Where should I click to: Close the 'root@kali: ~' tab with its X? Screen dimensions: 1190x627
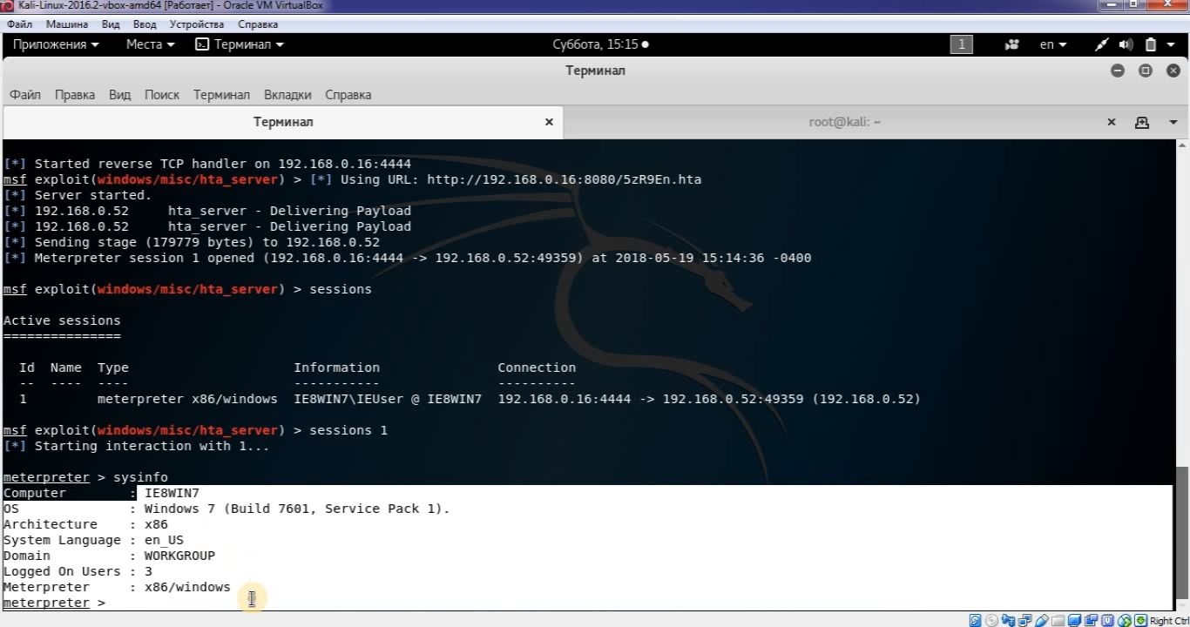point(1112,122)
